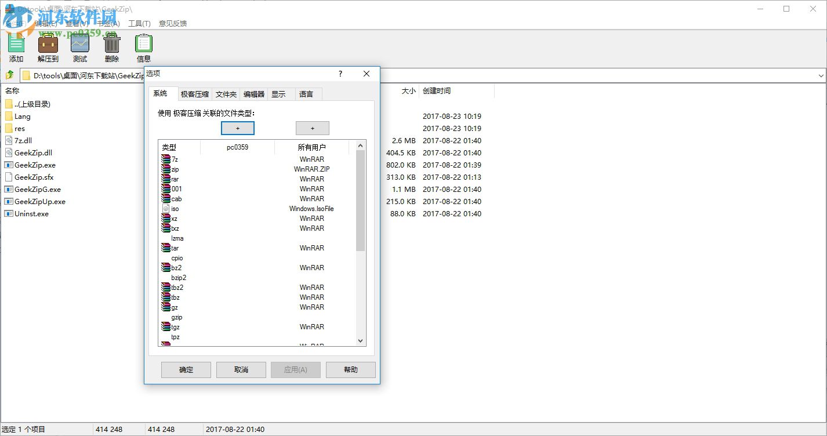Switch to the 极客压缩 tab
The image size is (827, 436).
pyautogui.click(x=195, y=94)
